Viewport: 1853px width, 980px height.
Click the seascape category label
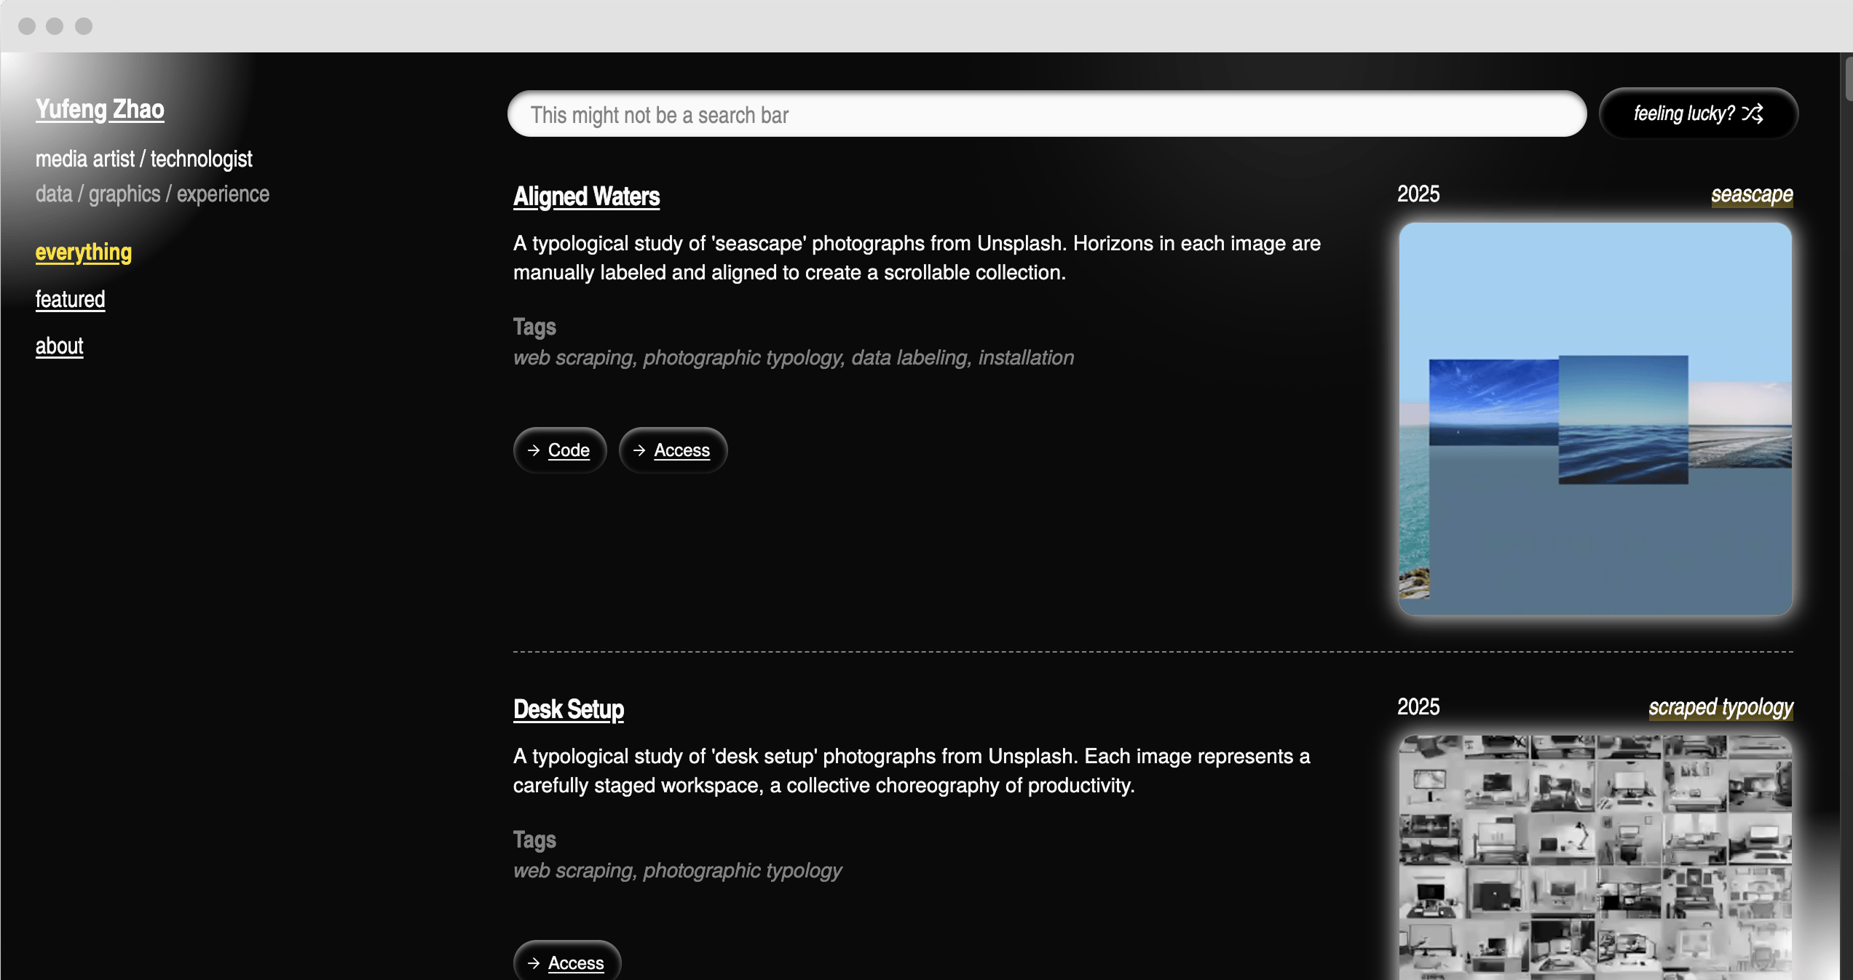[x=1751, y=194]
